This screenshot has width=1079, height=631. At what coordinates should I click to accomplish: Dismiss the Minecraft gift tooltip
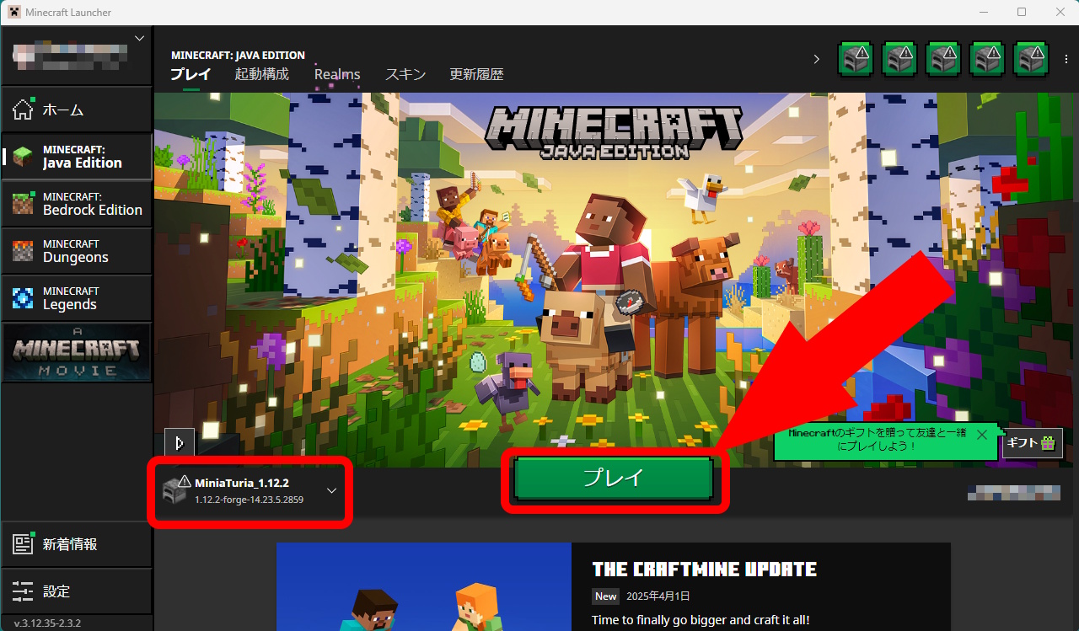(x=981, y=435)
